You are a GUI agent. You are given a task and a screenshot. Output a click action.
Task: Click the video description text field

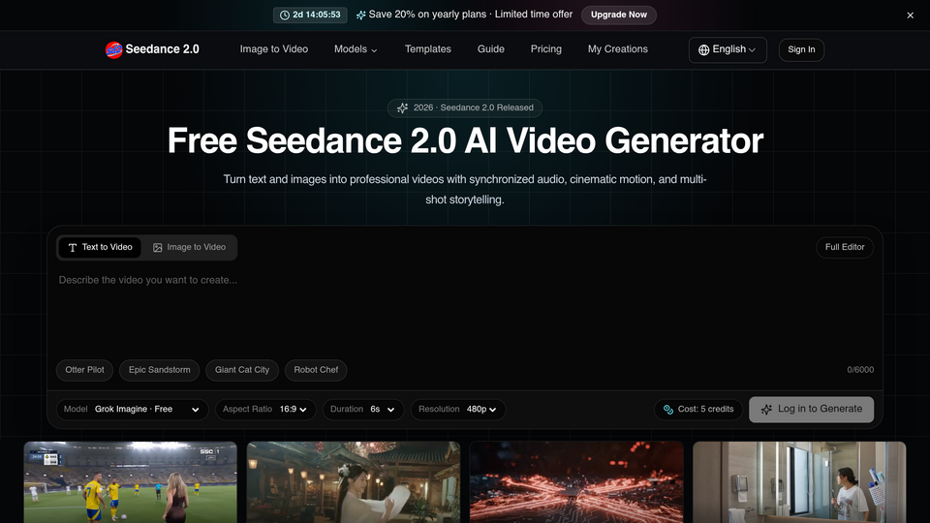(465, 311)
